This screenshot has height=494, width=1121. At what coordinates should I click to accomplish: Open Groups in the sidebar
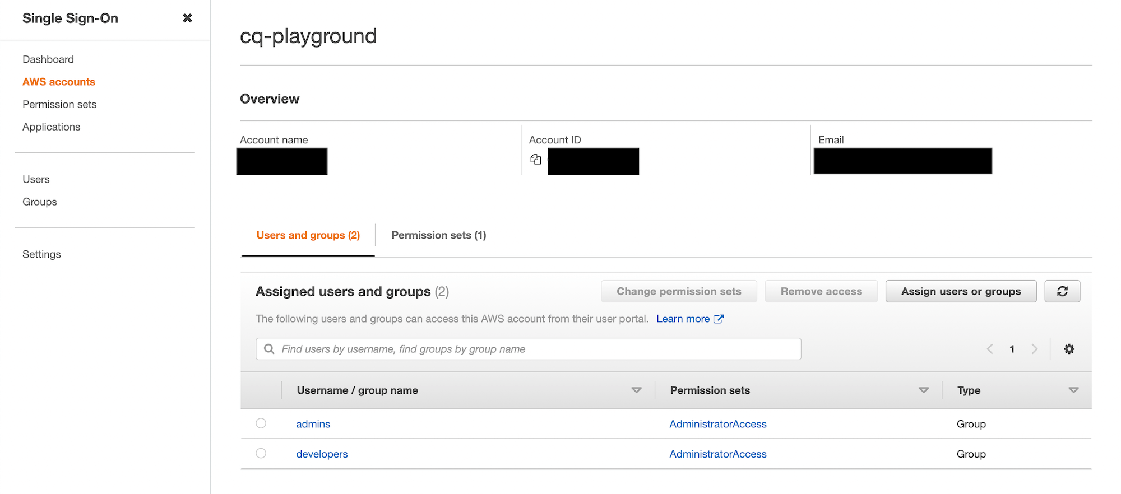click(x=40, y=202)
